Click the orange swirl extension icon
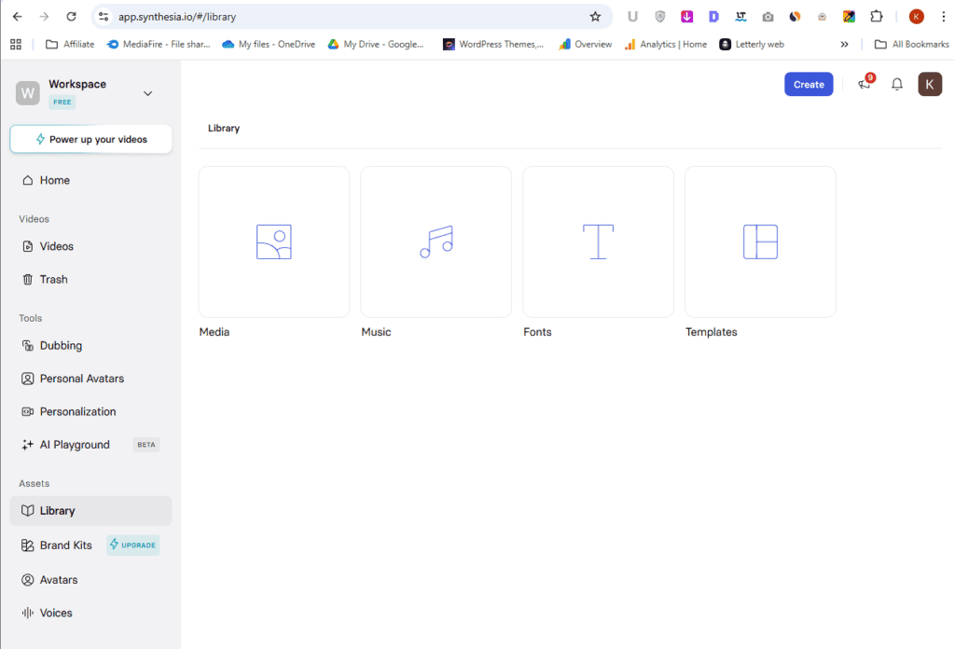Image resolution: width=955 pixels, height=649 pixels. 795,17
